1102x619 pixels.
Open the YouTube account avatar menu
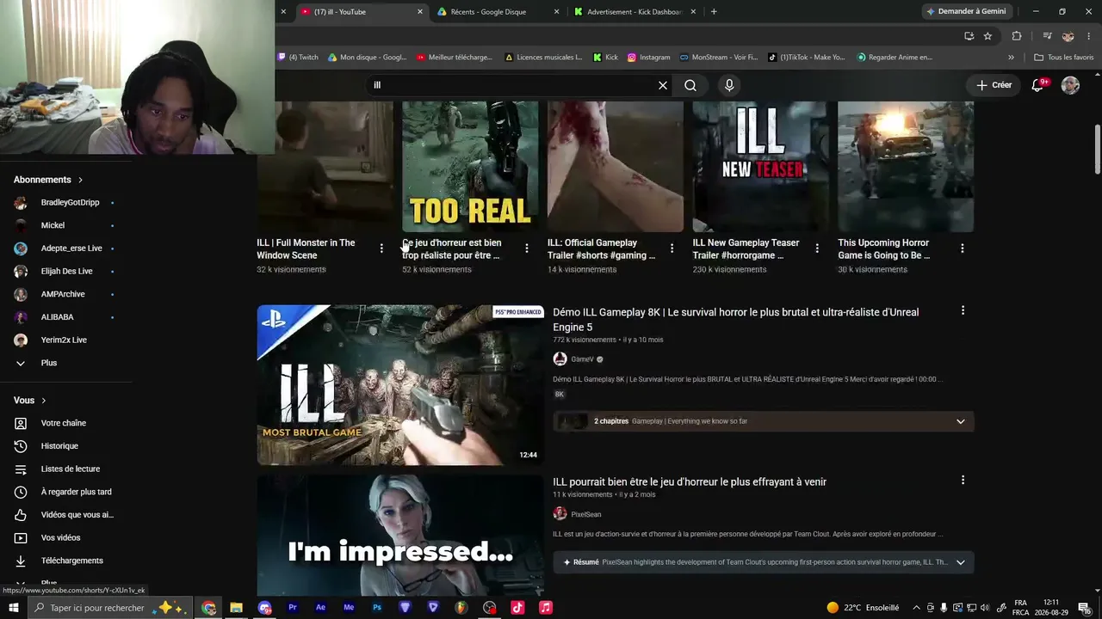1070,85
